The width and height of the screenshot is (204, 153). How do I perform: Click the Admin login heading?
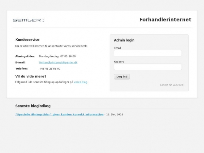pyautogui.click(x=124, y=40)
